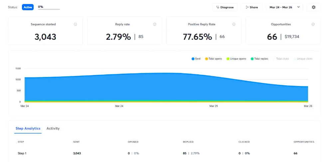Click the 2.79% reply rate figure in card
Viewport: 330px width, 162px height.
[118, 37]
